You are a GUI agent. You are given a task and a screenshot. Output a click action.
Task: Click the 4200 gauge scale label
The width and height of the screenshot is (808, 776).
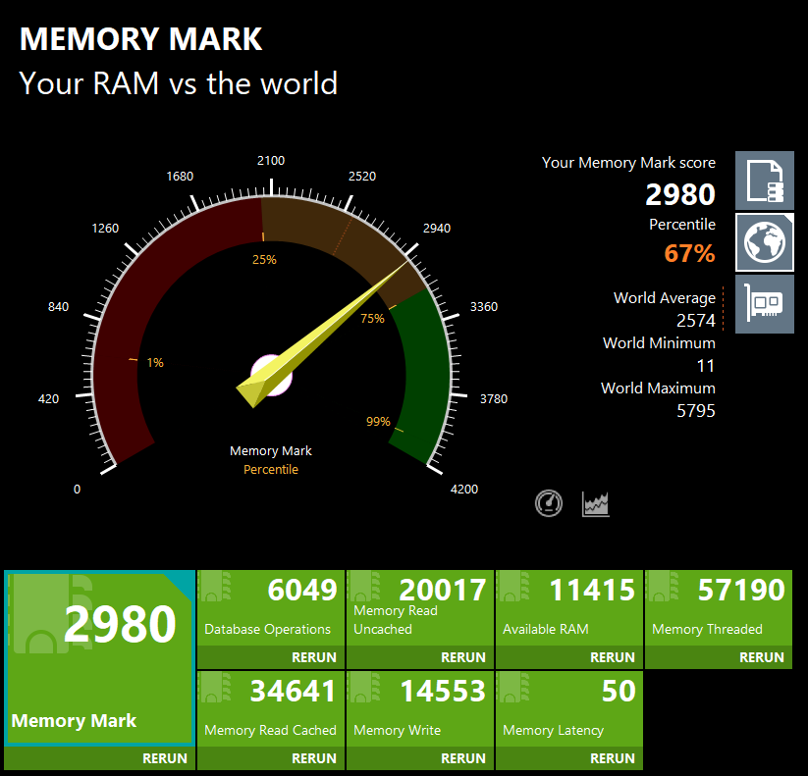click(463, 489)
